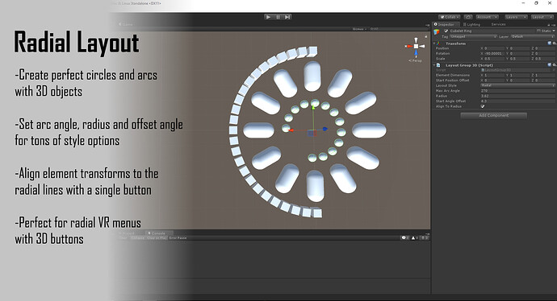557x301 pixels.
Task: Click the Layout Group 3D script icon
Action: coord(438,65)
